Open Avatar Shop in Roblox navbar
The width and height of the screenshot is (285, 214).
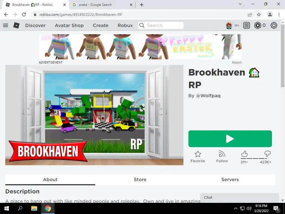(x=69, y=25)
